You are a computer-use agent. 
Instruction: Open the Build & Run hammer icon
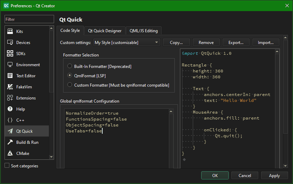pyautogui.click(x=10, y=142)
